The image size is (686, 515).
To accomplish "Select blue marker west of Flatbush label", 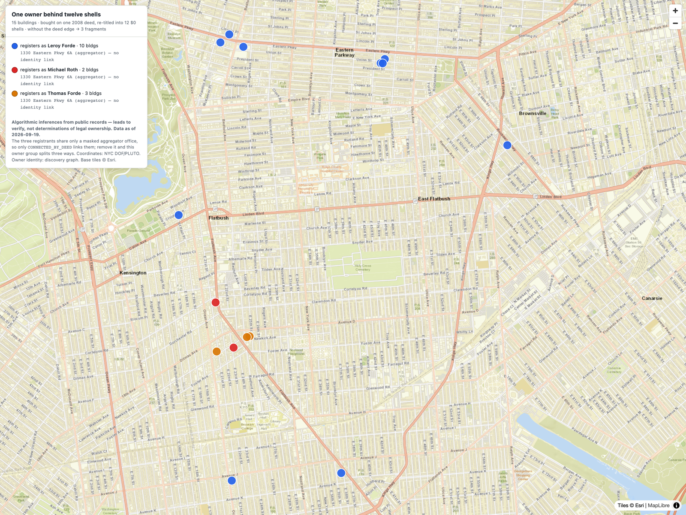I will tap(179, 215).
